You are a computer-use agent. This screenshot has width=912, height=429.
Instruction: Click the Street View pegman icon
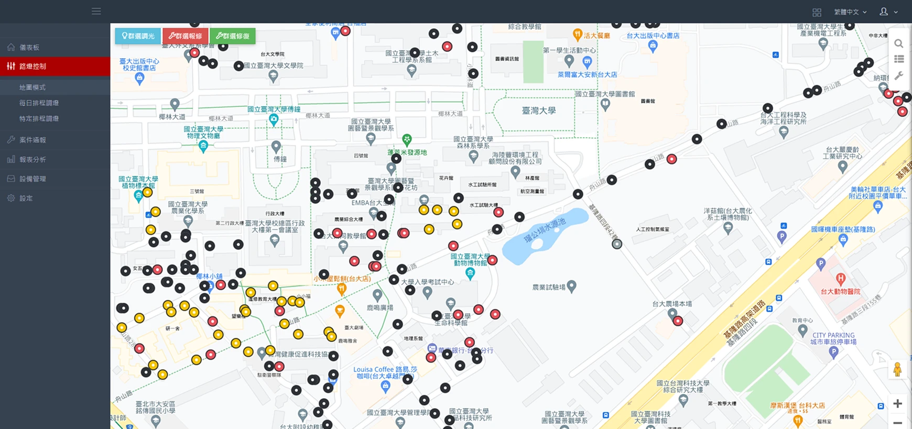click(897, 369)
